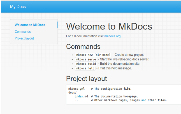
Task: Follow the mkdocs.org hyperlink
Action: pyautogui.click(x=112, y=36)
